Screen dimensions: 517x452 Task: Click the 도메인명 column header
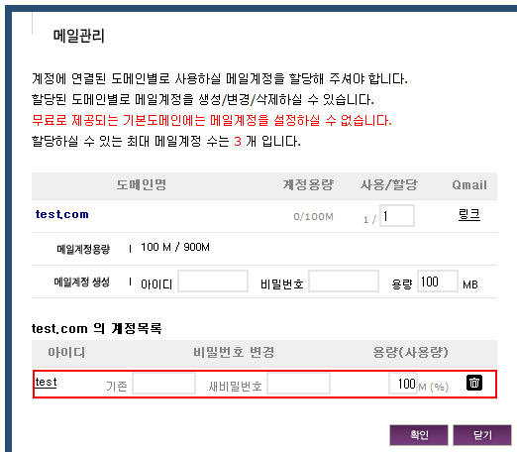pyautogui.click(x=142, y=184)
